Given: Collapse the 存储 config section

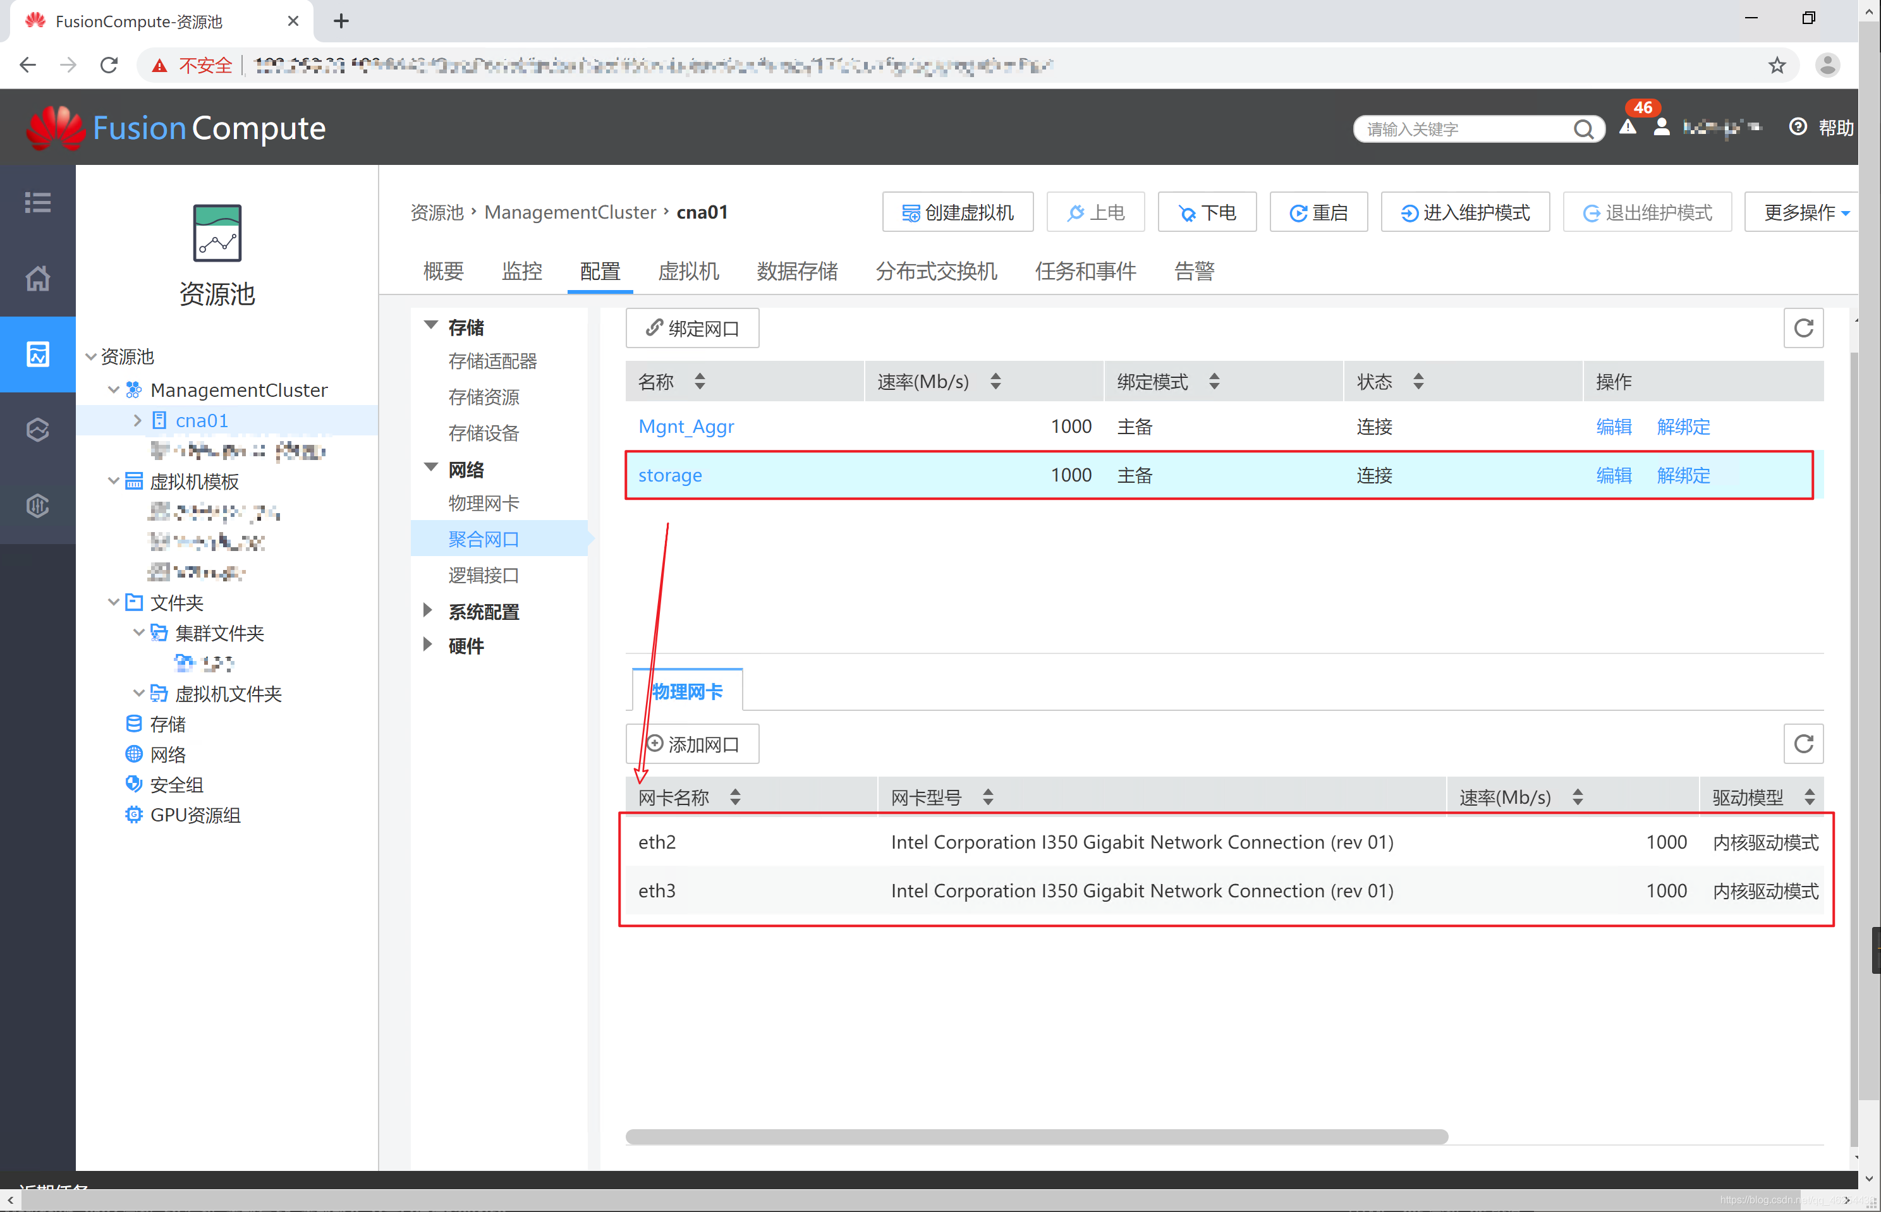Looking at the screenshot, I should (430, 326).
